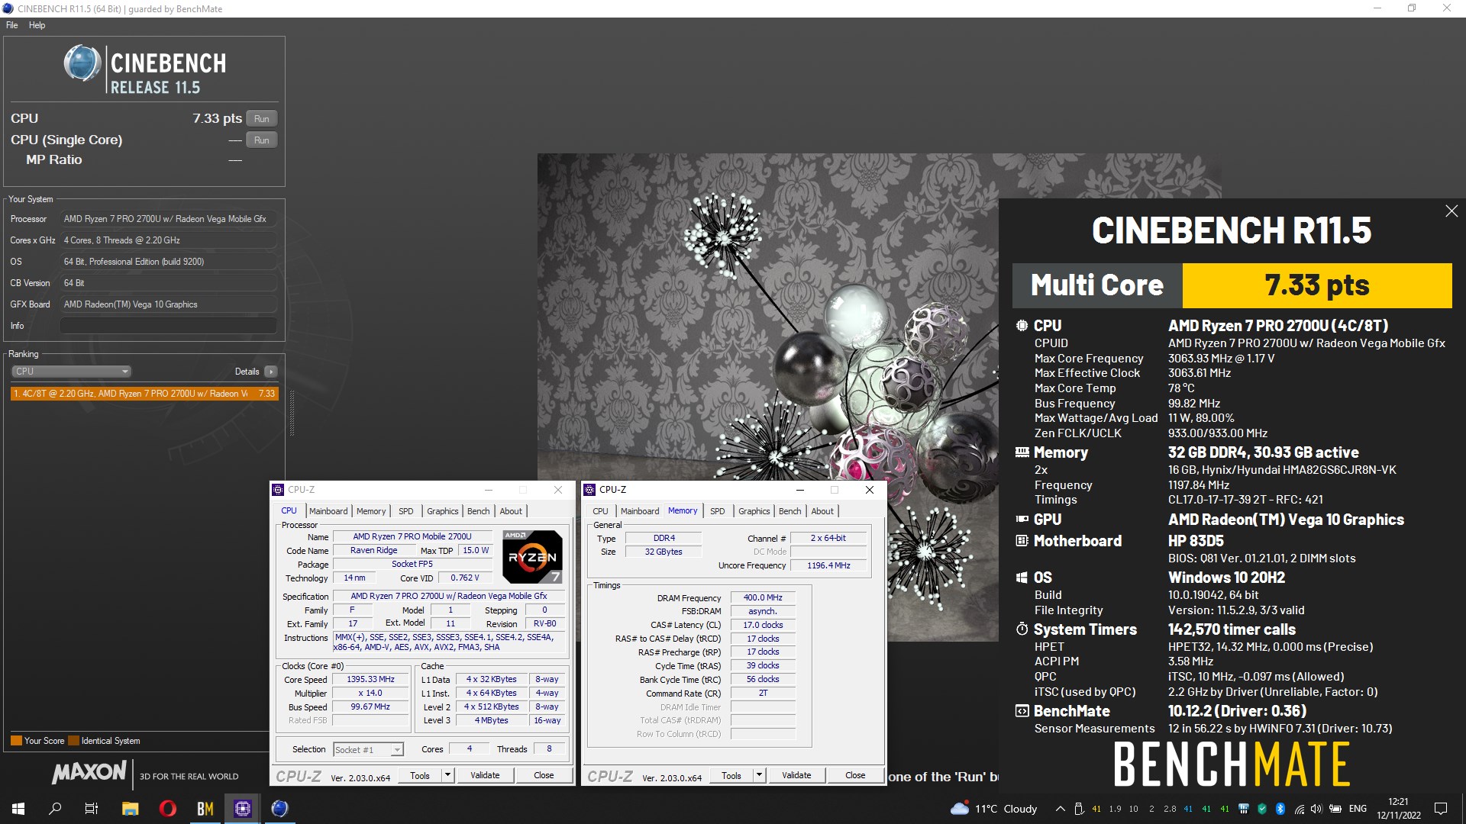Open the Action Center notifications icon
This screenshot has height=824, width=1466.
pos(1441,809)
